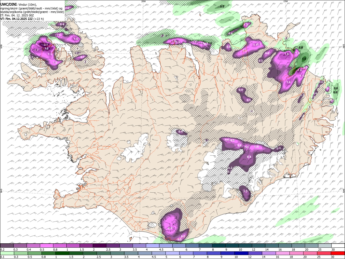
Task: Click the UWC/DINI title text
Action: click(x=8, y=5)
